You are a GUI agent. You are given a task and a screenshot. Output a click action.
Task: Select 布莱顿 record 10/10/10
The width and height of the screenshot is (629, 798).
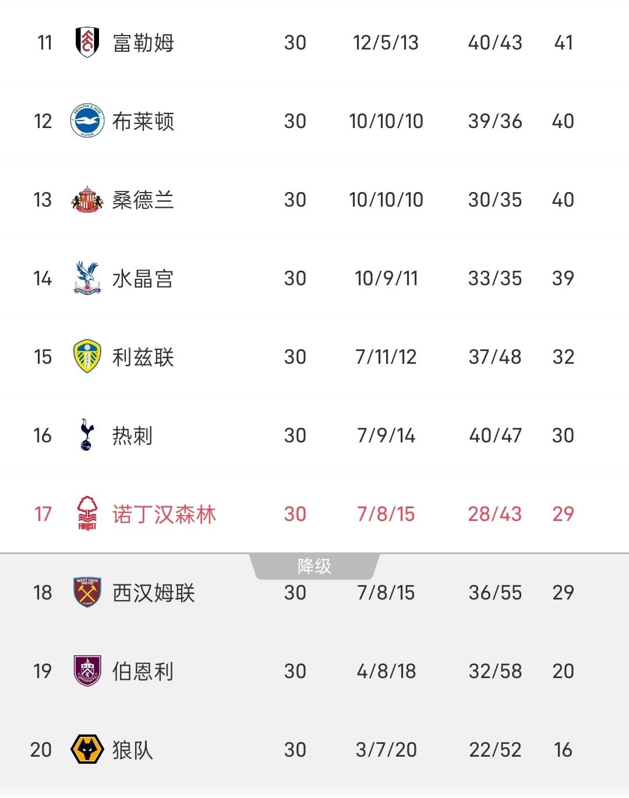click(x=386, y=121)
